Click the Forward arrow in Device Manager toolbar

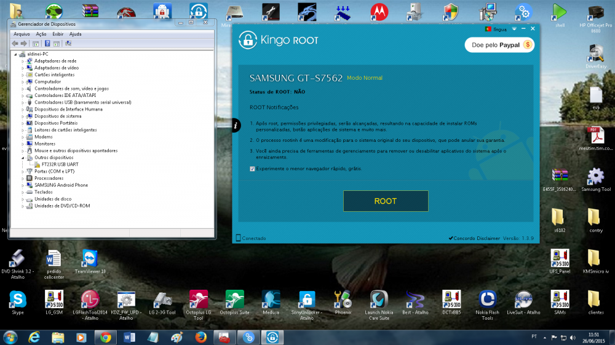pos(23,44)
